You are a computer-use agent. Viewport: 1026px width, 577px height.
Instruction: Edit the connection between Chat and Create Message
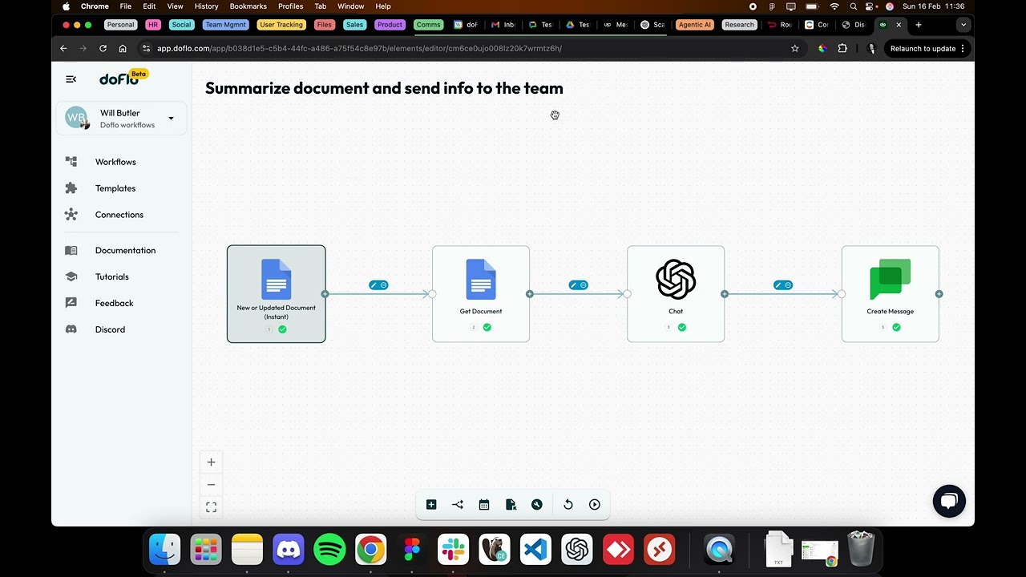pyautogui.click(x=778, y=285)
